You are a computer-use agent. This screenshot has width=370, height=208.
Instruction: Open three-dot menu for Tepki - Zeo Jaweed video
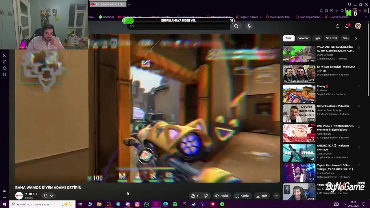click(x=359, y=166)
